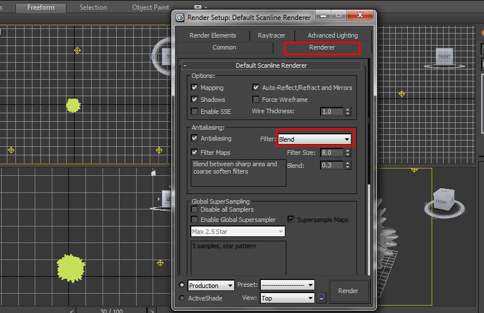Open the antialiasing Filter dropdown set to Blend

(x=315, y=139)
